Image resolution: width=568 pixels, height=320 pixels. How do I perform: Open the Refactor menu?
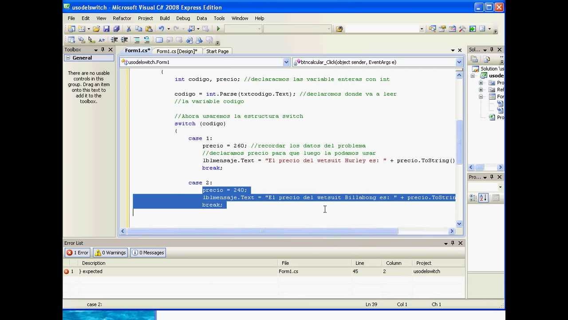(x=122, y=18)
